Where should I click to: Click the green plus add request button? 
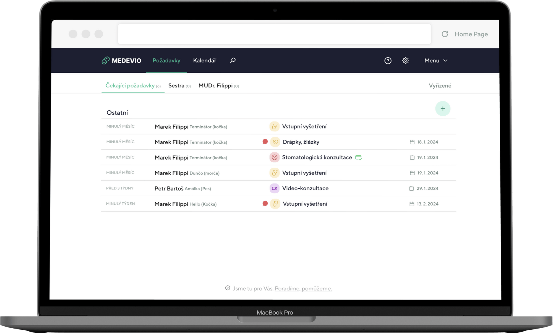[442, 109]
